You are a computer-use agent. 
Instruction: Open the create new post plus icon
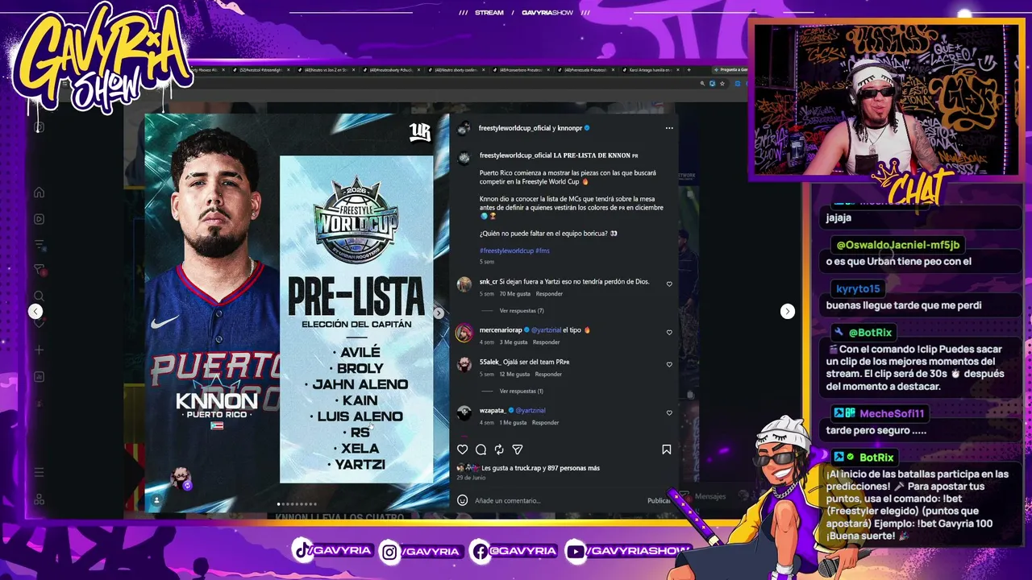point(39,350)
